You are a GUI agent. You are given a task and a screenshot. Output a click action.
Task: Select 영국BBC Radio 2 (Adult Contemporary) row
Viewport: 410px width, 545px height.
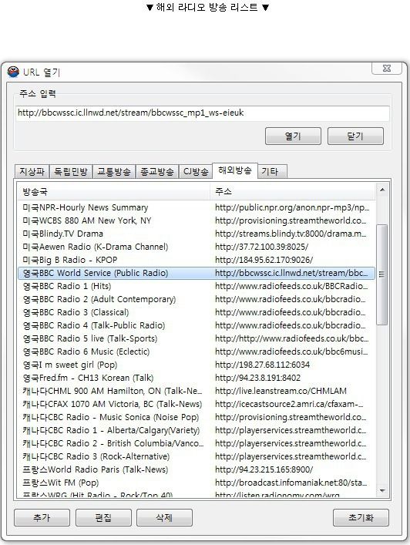tap(197, 299)
